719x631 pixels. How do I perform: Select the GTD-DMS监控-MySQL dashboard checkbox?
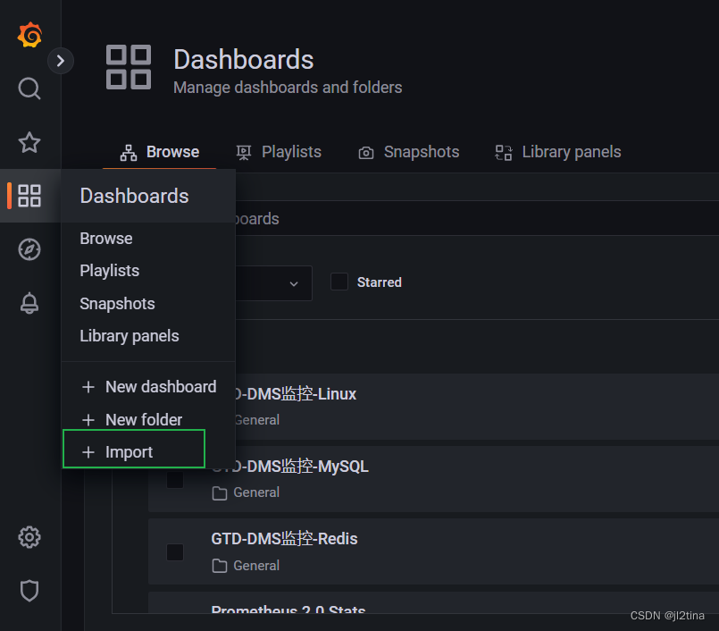click(175, 480)
